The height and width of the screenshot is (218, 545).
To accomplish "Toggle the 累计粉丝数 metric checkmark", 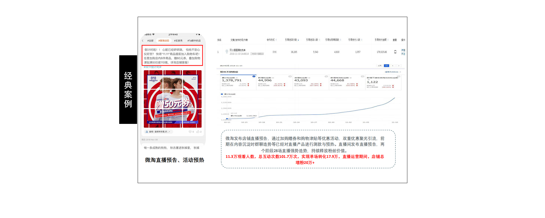I will (254, 76).
